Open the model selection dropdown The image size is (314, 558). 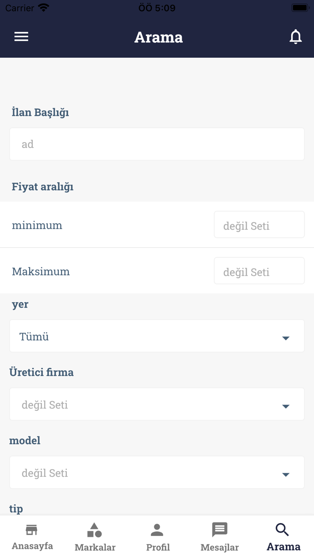point(157,472)
